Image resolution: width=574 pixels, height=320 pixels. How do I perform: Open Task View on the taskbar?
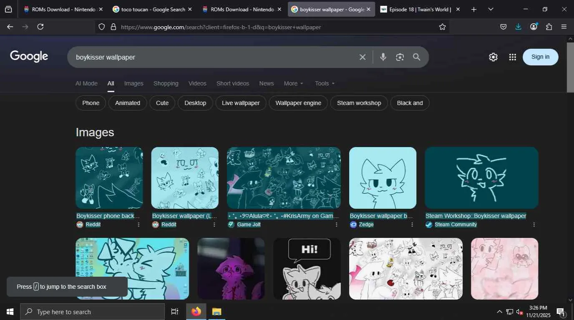click(175, 312)
